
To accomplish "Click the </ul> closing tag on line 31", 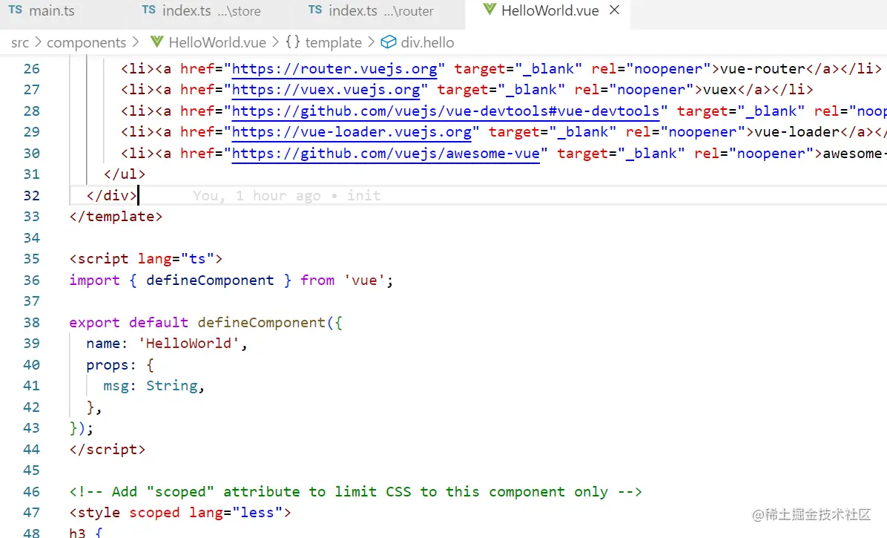I will tap(125, 174).
